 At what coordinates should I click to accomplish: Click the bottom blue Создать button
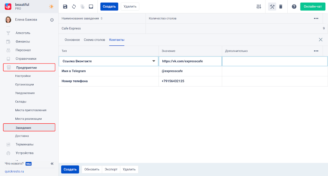tap(70, 169)
